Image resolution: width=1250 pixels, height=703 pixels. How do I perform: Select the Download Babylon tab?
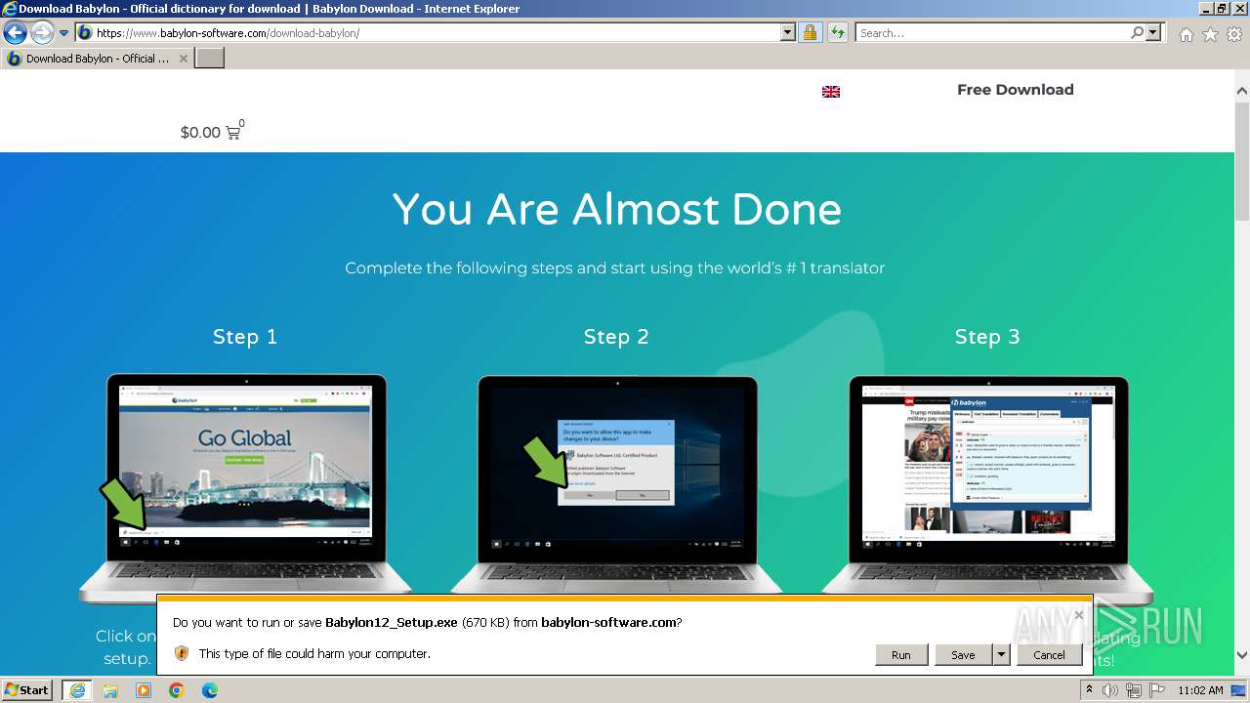98,59
